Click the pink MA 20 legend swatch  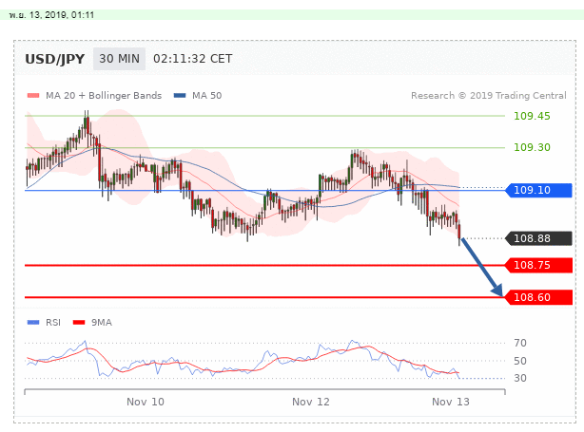point(33,96)
